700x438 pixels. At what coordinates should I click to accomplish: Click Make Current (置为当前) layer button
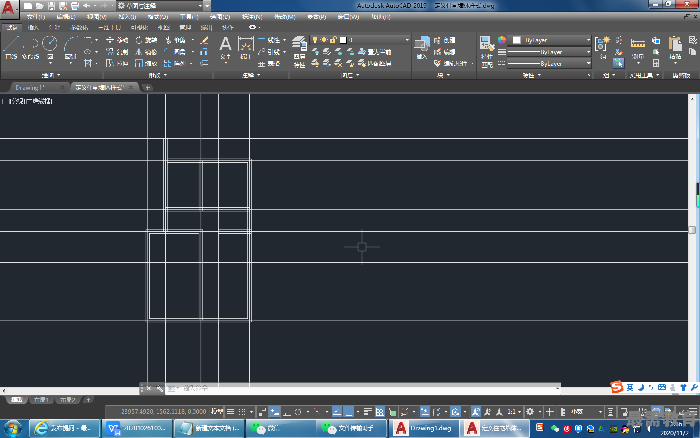(x=374, y=52)
